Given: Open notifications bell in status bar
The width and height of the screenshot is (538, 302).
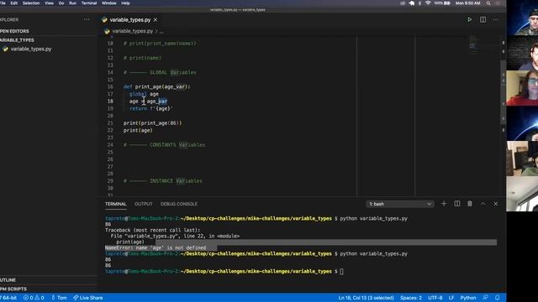Looking at the screenshot, I should tap(497, 298).
